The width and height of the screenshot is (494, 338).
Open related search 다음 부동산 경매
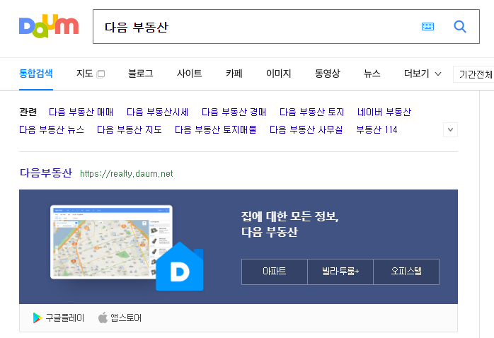tap(234, 112)
